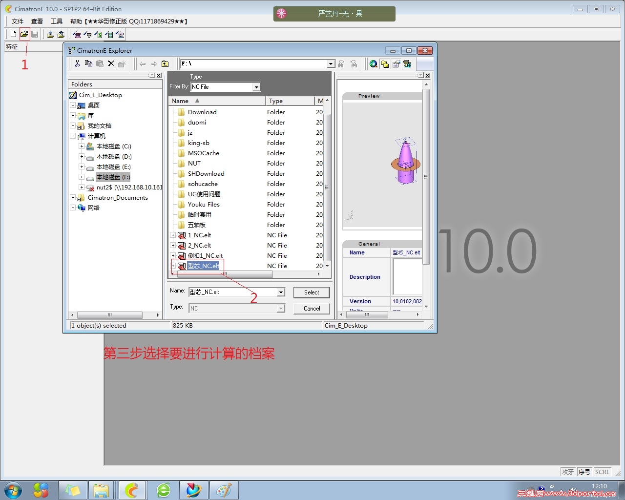Click the Cimatron C icon on taskbar

[132, 490]
